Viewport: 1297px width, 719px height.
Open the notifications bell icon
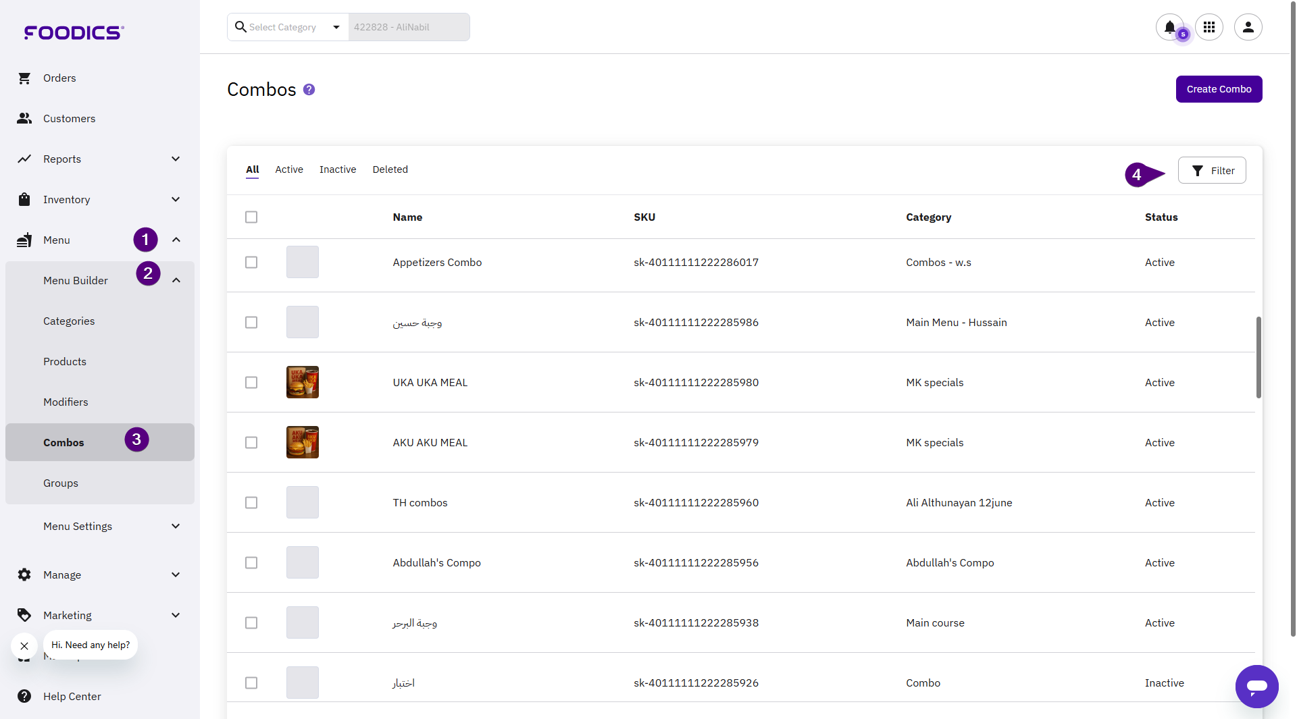1169,27
